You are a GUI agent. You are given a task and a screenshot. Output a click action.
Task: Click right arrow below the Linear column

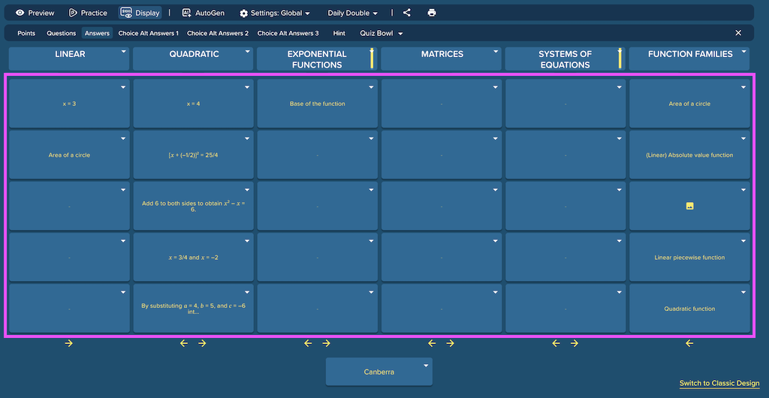(x=68, y=343)
